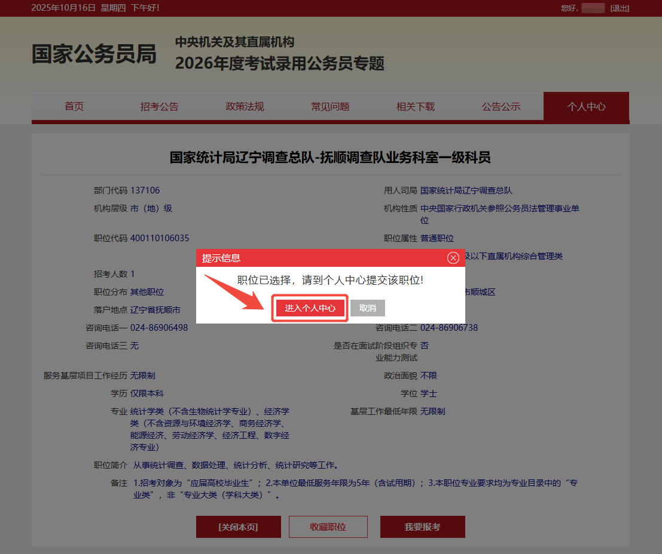
Task: Click the 我要报考 apply button
Action: click(x=422, y=527)
